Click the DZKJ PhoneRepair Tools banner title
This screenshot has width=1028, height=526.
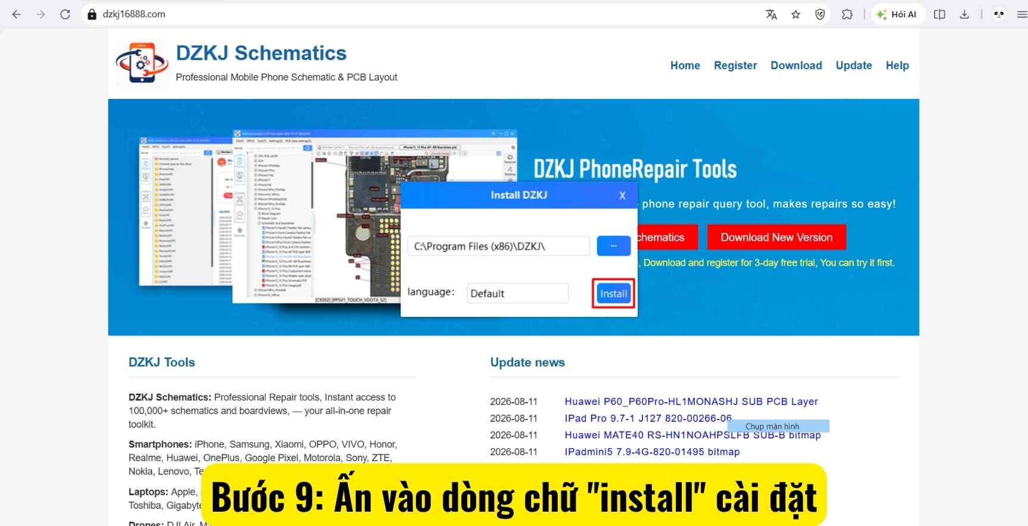coord(635,169)
